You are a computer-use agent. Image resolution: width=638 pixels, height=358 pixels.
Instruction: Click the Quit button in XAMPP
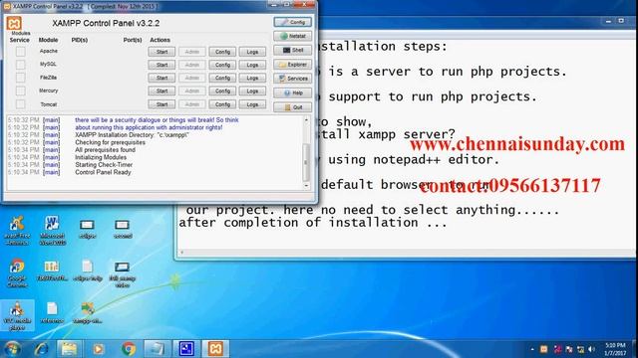coord(292,107)
